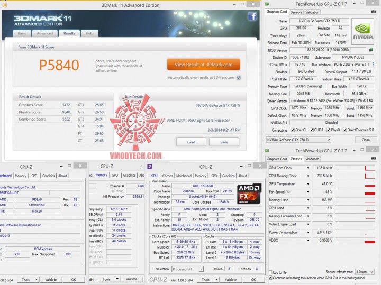Screen dimensions: 381x285
Task: Open the Tools dropdown arrow in right CPU-Z
Action: coord(216,280)
